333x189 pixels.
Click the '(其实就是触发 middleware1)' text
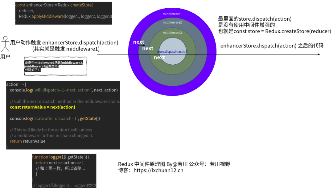66,49
